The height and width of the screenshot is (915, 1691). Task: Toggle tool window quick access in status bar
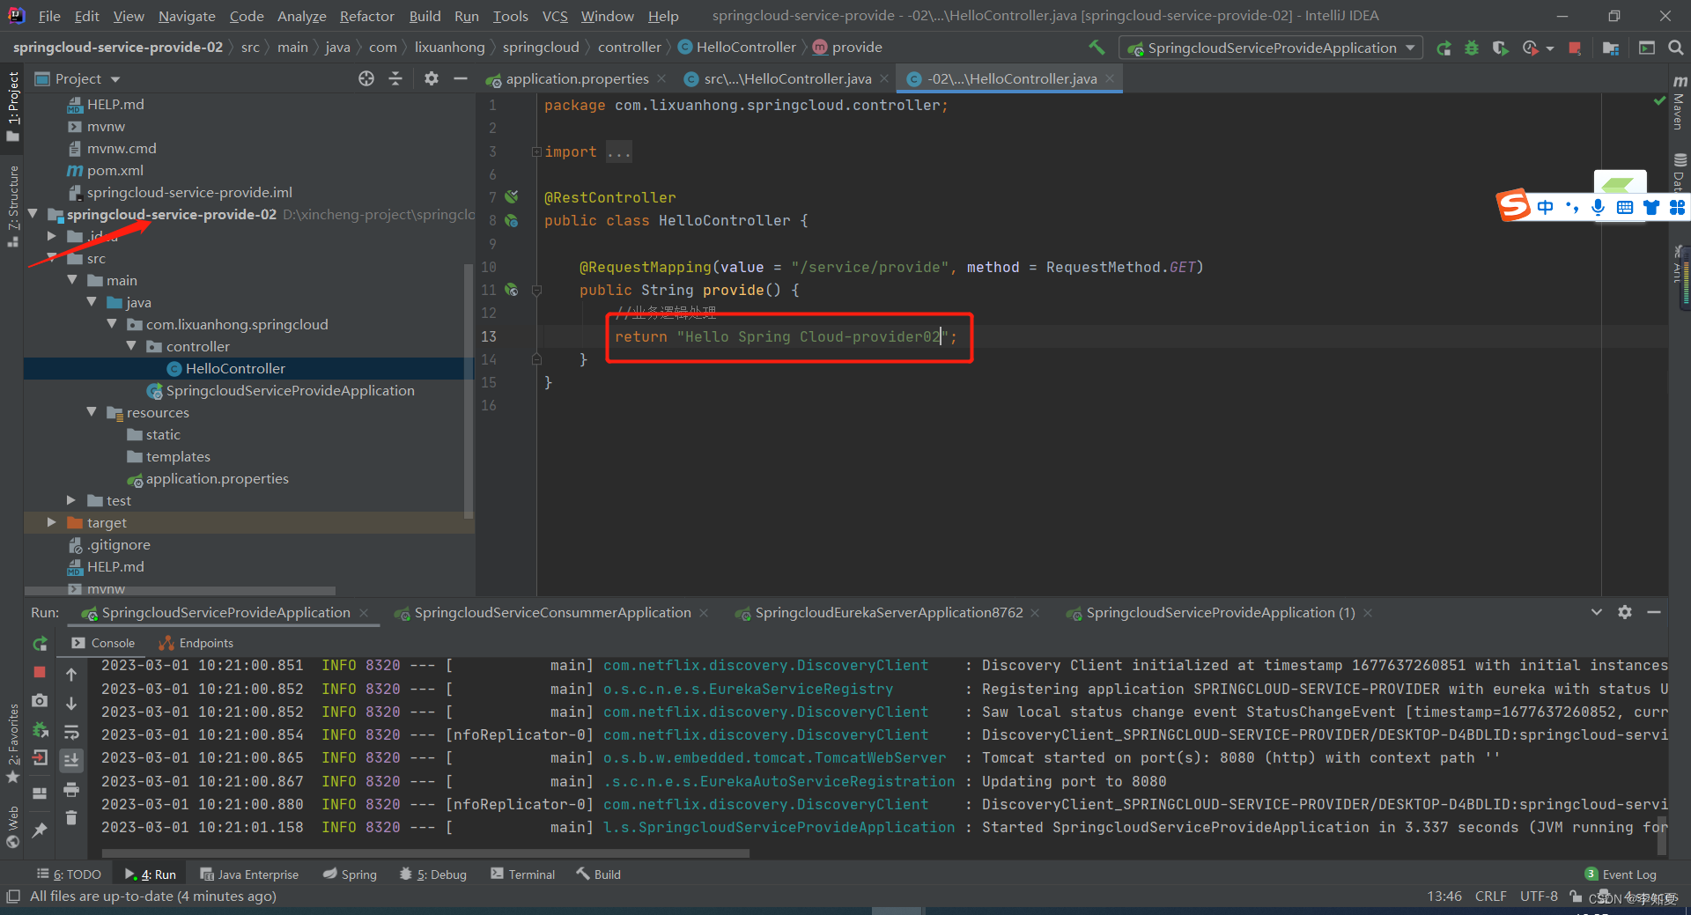[x=12, y=897]
